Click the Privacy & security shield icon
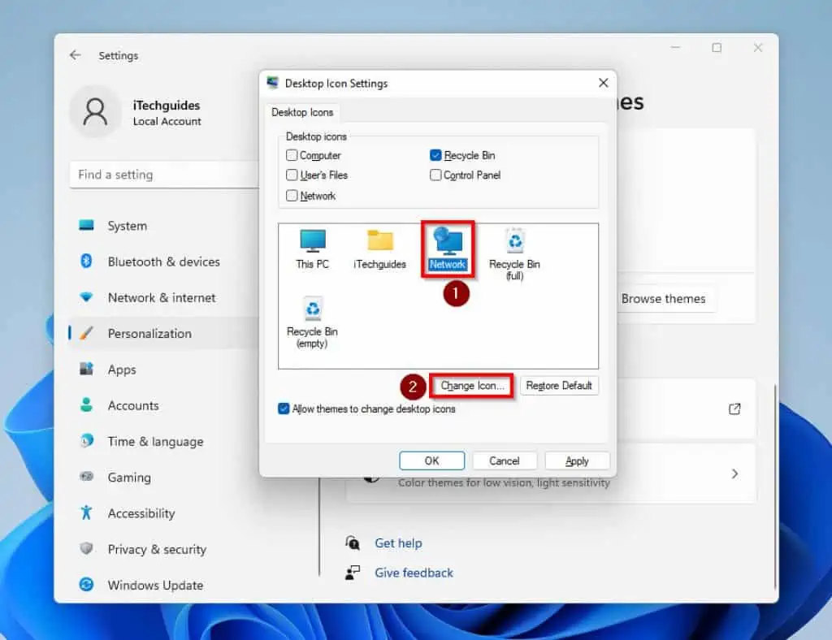 [86, 548]
